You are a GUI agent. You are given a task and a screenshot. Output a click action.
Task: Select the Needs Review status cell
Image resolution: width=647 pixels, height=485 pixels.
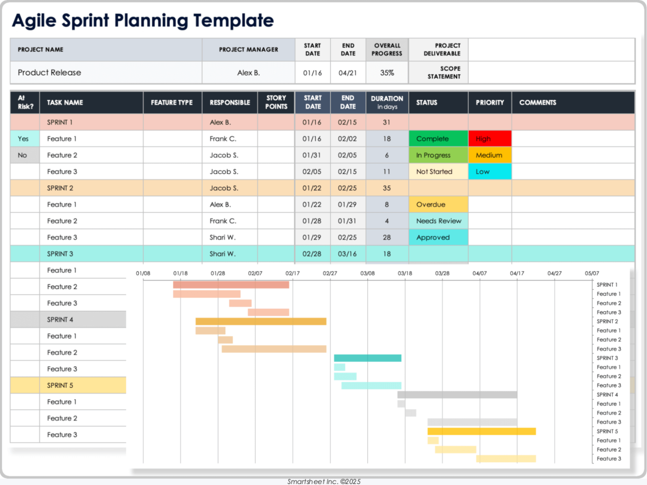438,221
